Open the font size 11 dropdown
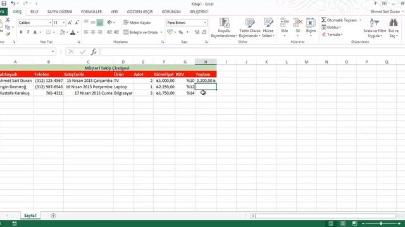405x227 pixels. (x=64, y=23)
